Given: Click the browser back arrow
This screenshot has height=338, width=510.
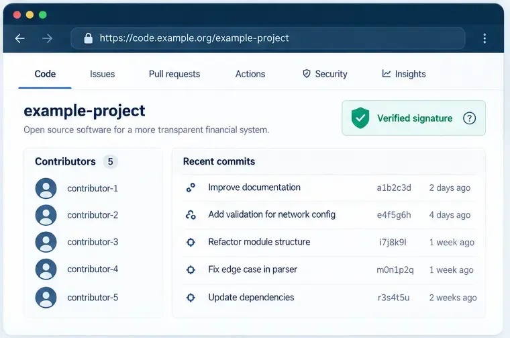Looking at the screenshot, I should point(20,38).
